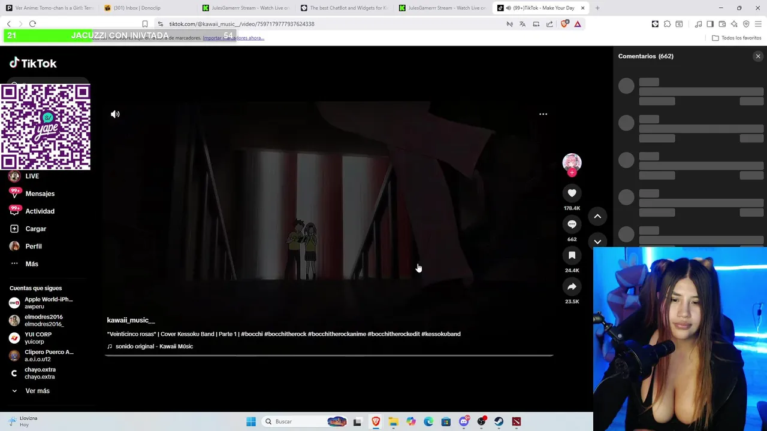
Task: Open Steam from the taskbar
Action: pos(499,421)
